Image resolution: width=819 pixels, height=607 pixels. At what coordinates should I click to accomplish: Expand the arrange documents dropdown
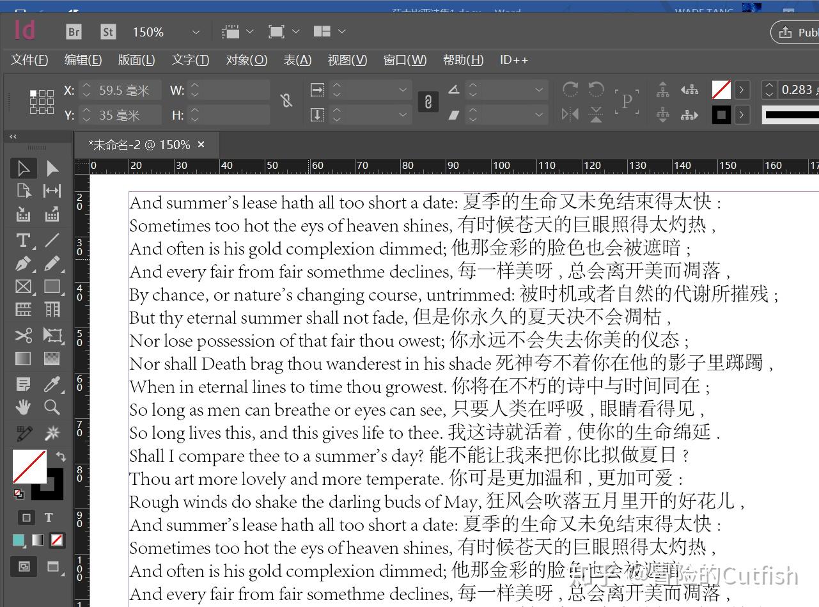click(x=329, y=31)
